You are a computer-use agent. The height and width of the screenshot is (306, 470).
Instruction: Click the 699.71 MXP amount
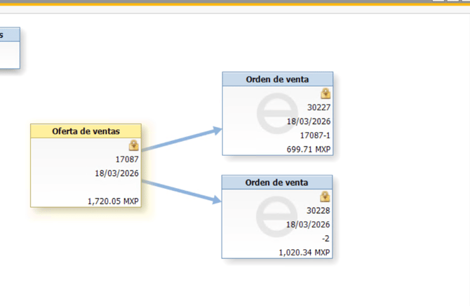309,149
